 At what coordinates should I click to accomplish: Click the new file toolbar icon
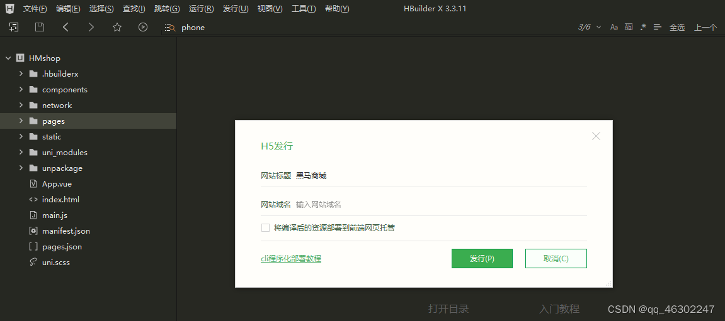coord(14,27)
